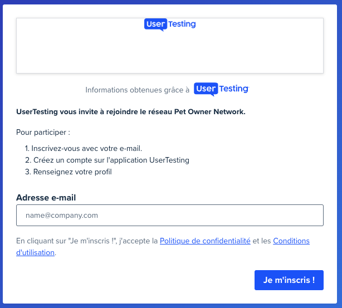342x308 pixels.
Task: Click step 2 "Créez un compte sur l'application"
Action: tap(107, 160)
